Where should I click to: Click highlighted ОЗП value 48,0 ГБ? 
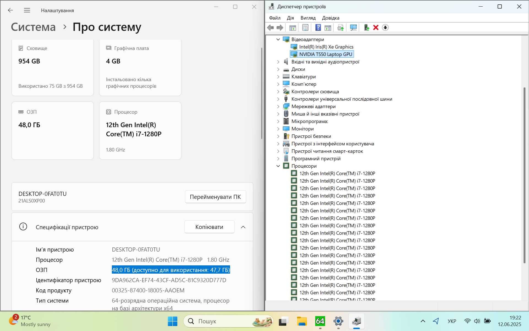point(171,270)
